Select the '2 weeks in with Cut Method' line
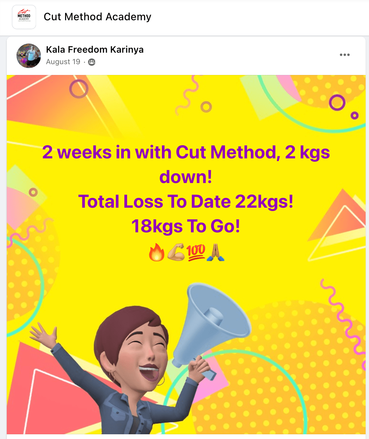Viewport: 369px width, 439px height. [x=186, y=152]
